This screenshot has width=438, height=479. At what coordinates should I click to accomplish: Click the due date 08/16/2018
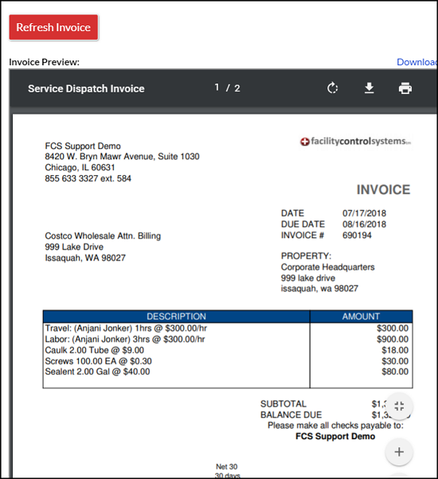[364, 224]
